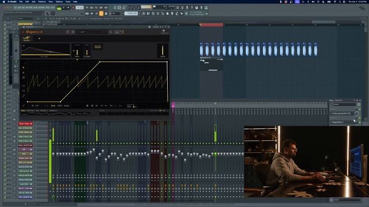
Task: Select the pointer tool in ShaperBox editor
Action: click(23, 67)
